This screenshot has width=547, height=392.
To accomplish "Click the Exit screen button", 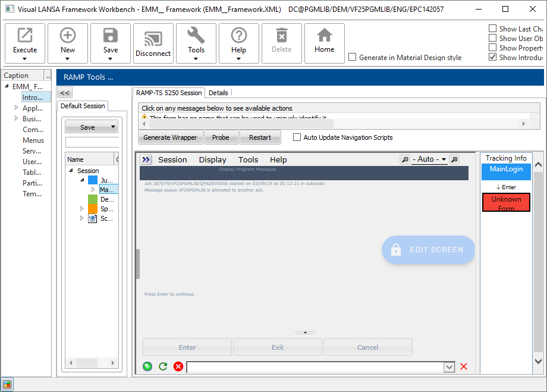I will (277, 347).
